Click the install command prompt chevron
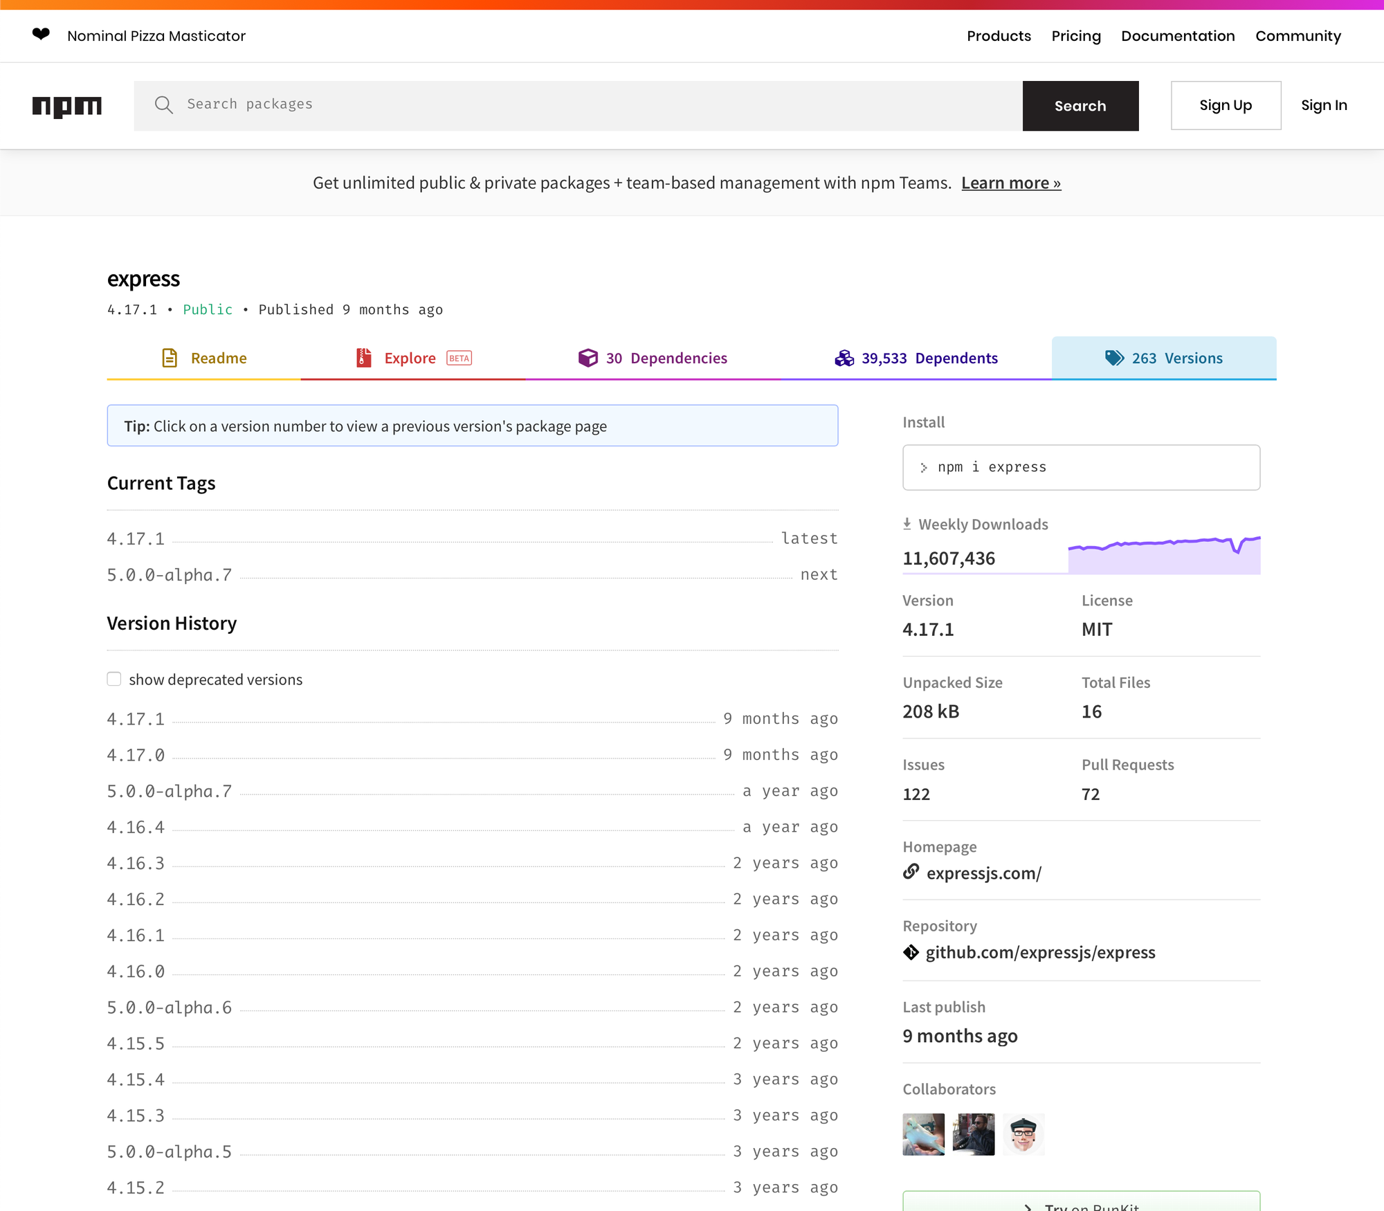This screenshot has width=1384, height=1211. click(x=924, y=468)
